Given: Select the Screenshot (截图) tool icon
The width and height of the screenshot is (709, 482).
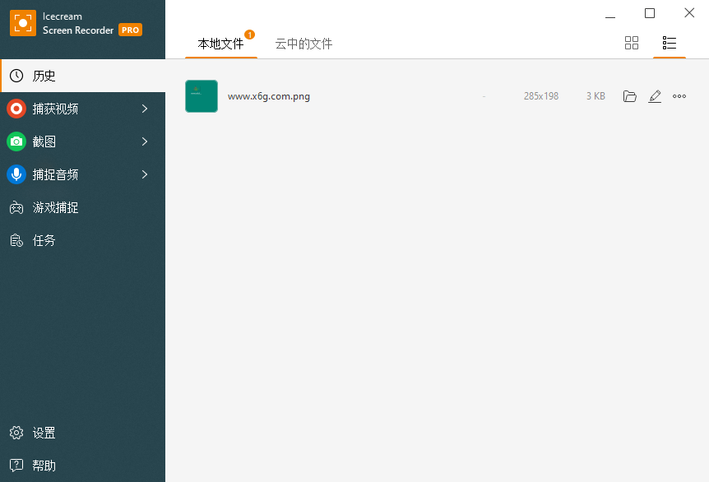Looking at the screenshot, I should tap(16, 141).
